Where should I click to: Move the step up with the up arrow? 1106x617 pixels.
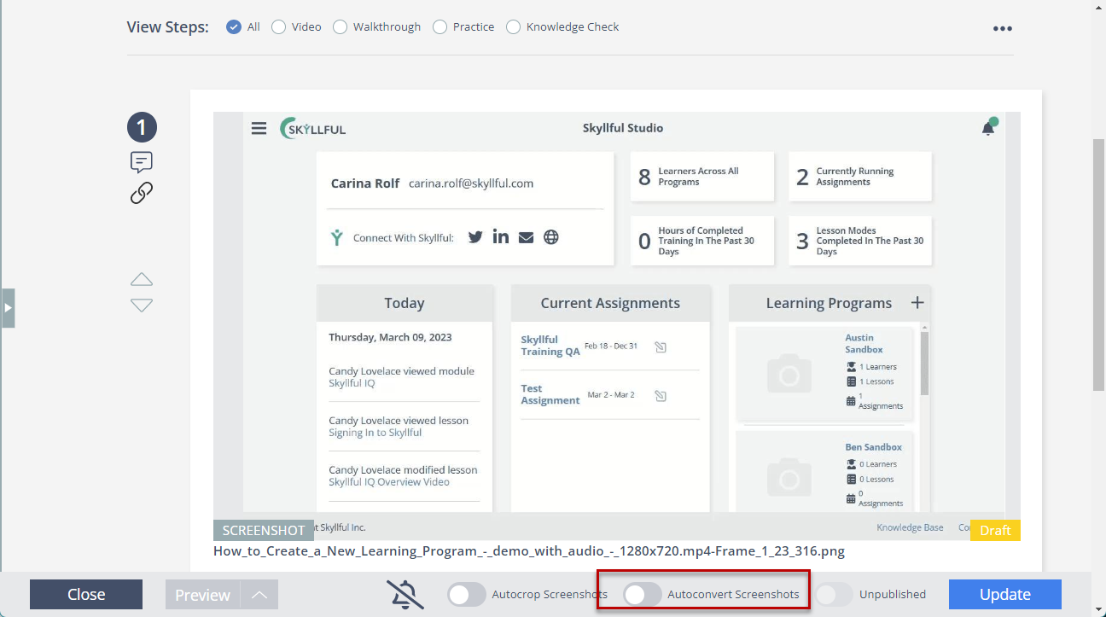[x=142, y=280]
